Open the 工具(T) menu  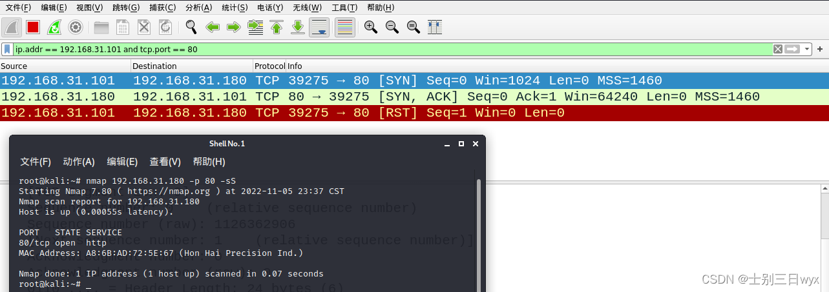345,8
